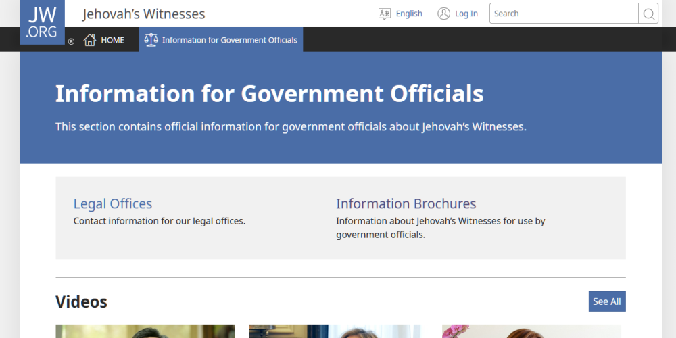
Task: Click the Jehovah's Witnesses site title
Action: 144,14
